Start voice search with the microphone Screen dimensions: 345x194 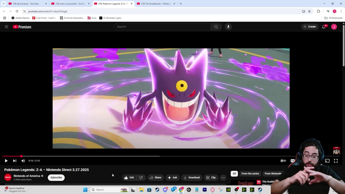pos(228,27)
